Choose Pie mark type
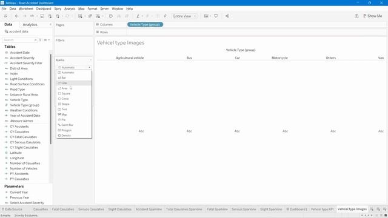388x218 pixels. pos(74,120)
